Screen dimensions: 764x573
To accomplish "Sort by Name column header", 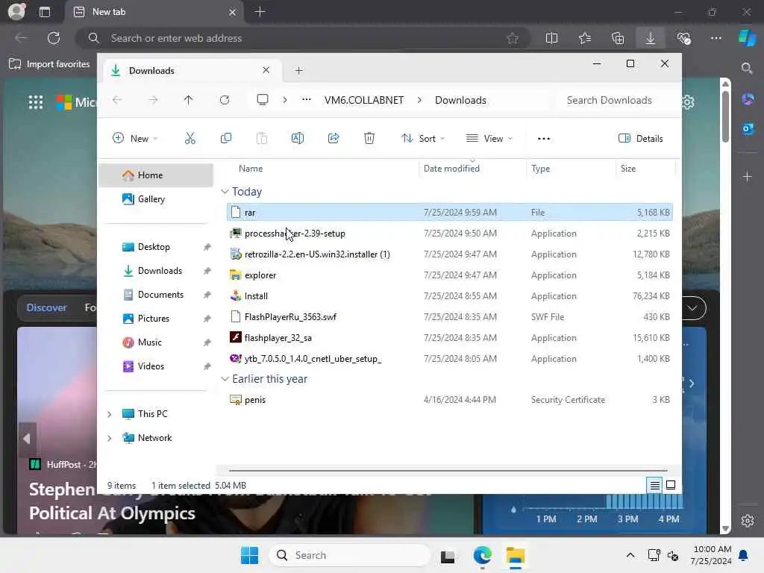I will click(x=251, y=168).
